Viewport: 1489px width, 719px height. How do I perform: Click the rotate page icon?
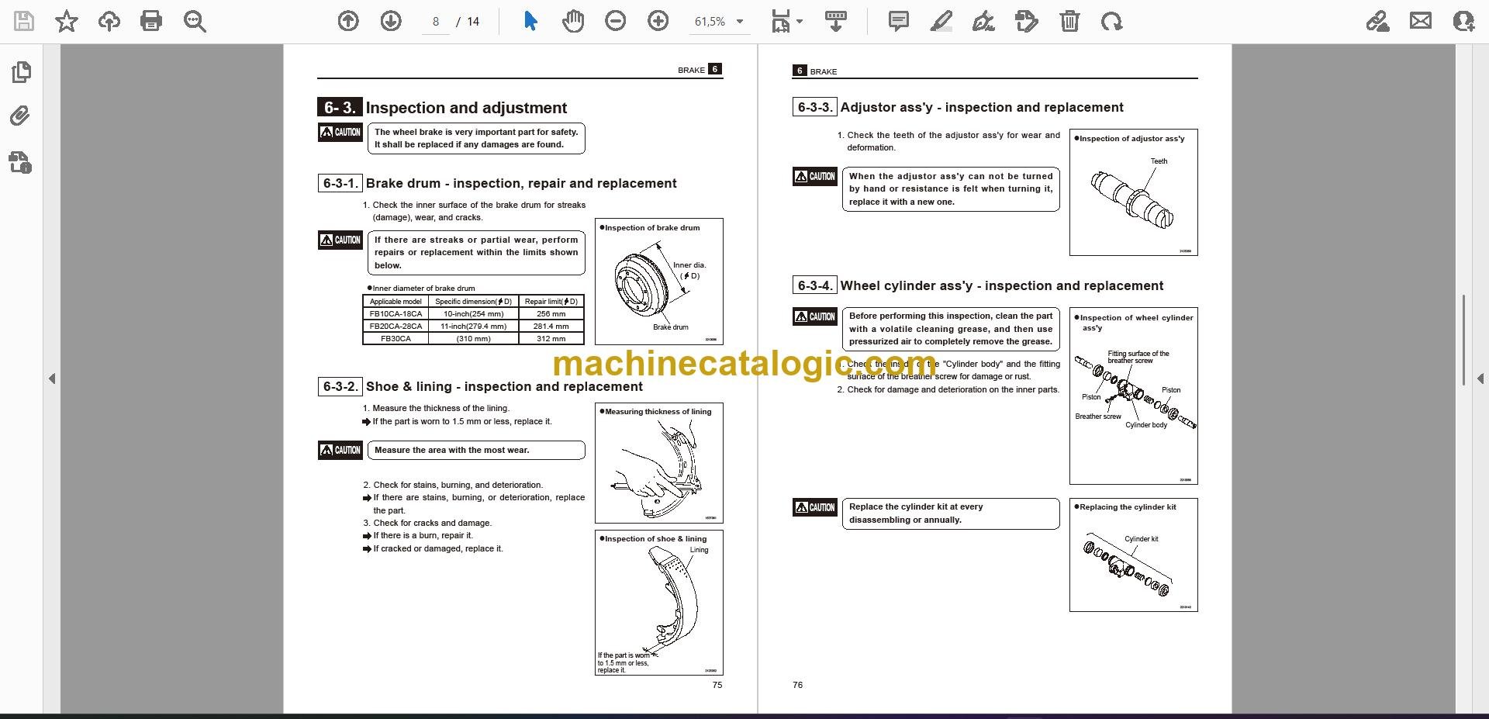pyautogui.click(x=1111, y=21)
